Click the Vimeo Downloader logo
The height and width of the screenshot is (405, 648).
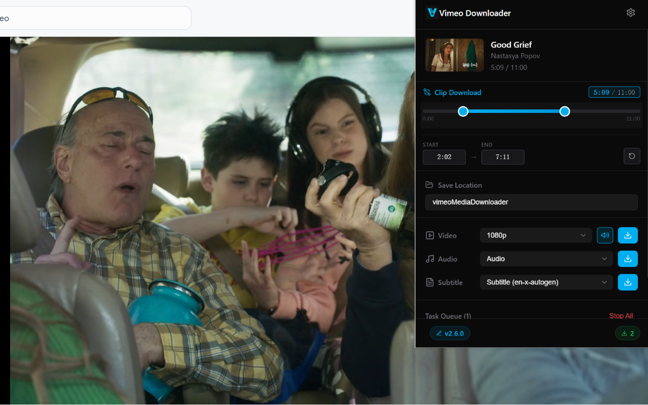pos(431,12)
